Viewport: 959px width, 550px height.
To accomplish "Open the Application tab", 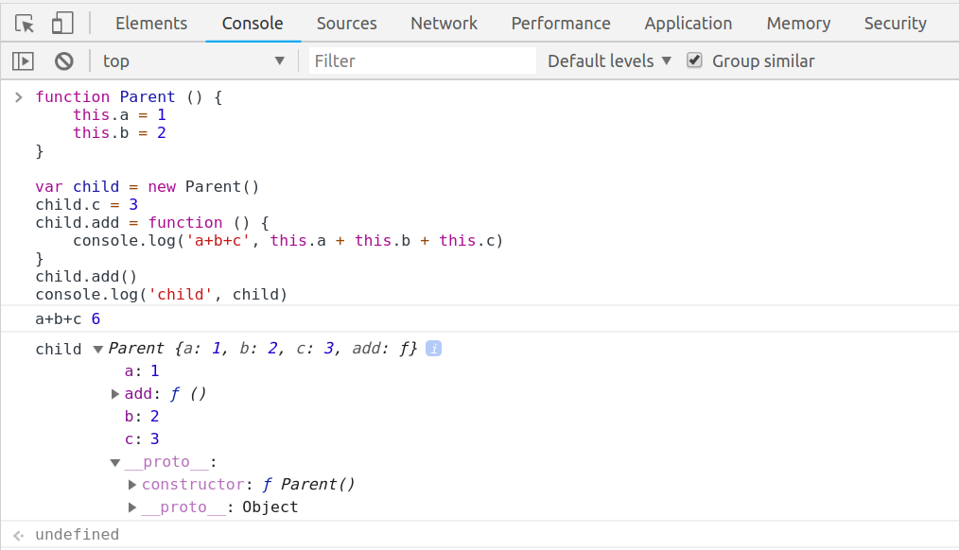I will pos(688,24).
